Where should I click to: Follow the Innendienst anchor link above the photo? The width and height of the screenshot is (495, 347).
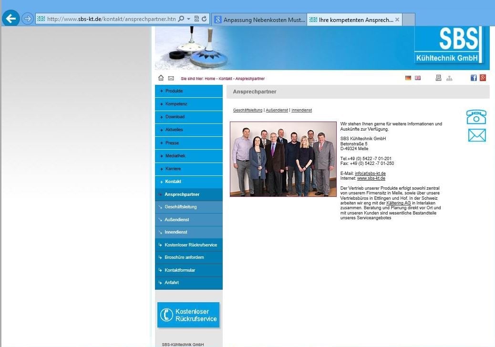tap(301, 110)
